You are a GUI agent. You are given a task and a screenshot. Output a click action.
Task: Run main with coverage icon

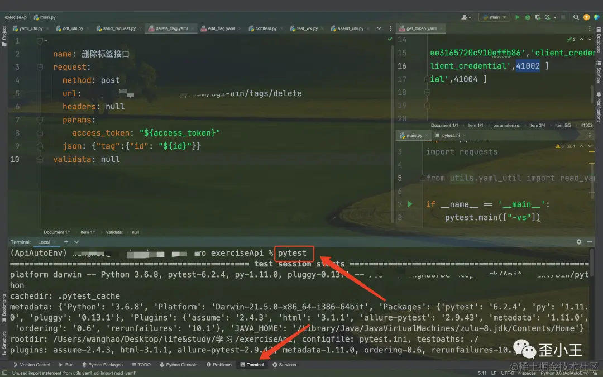tap(537, 17)
